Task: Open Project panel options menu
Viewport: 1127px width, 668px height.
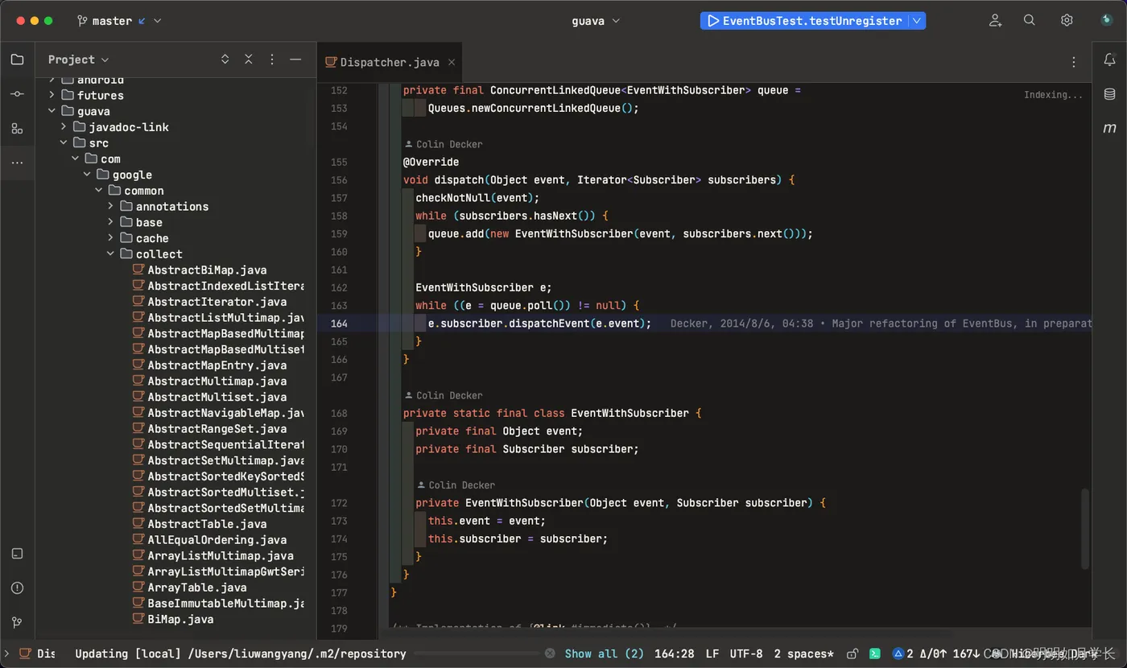Action: point(272,60)
